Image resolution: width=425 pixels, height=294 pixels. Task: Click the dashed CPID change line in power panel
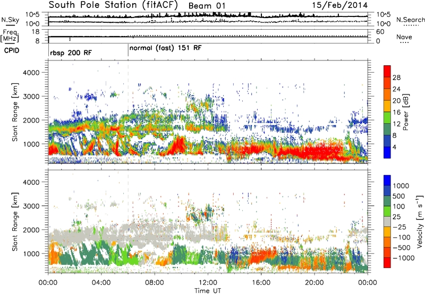(x=128, y=112)
